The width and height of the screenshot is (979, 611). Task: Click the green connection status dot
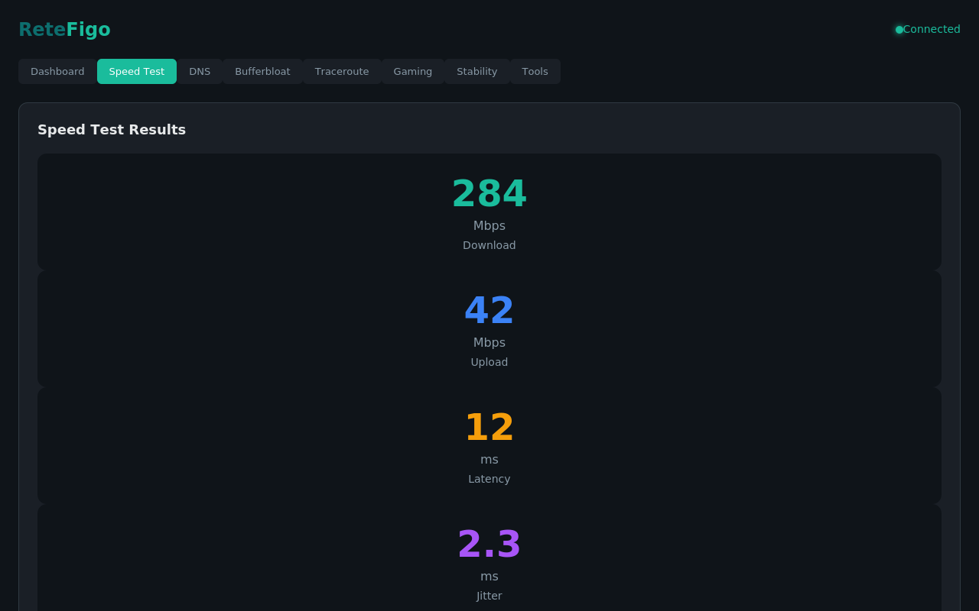(x=899, y=30)
